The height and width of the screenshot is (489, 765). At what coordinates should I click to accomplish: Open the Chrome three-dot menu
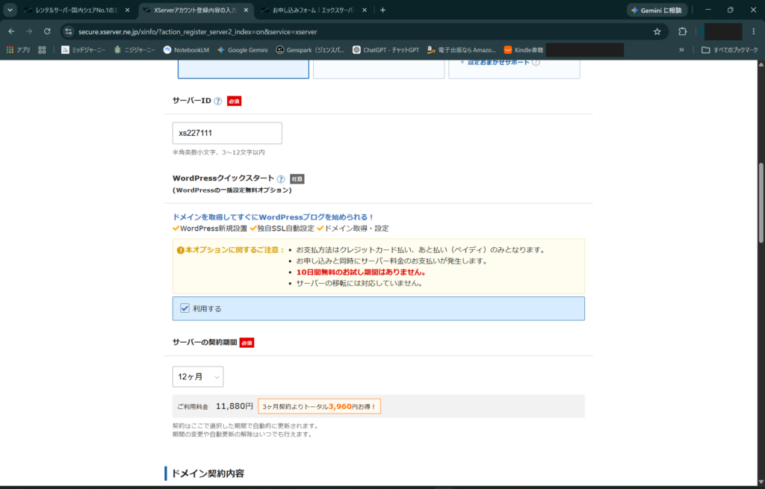(753, 31)
